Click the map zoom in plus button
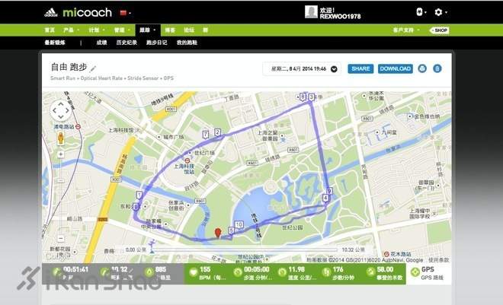The image size is (503, 305). (61, 154)
